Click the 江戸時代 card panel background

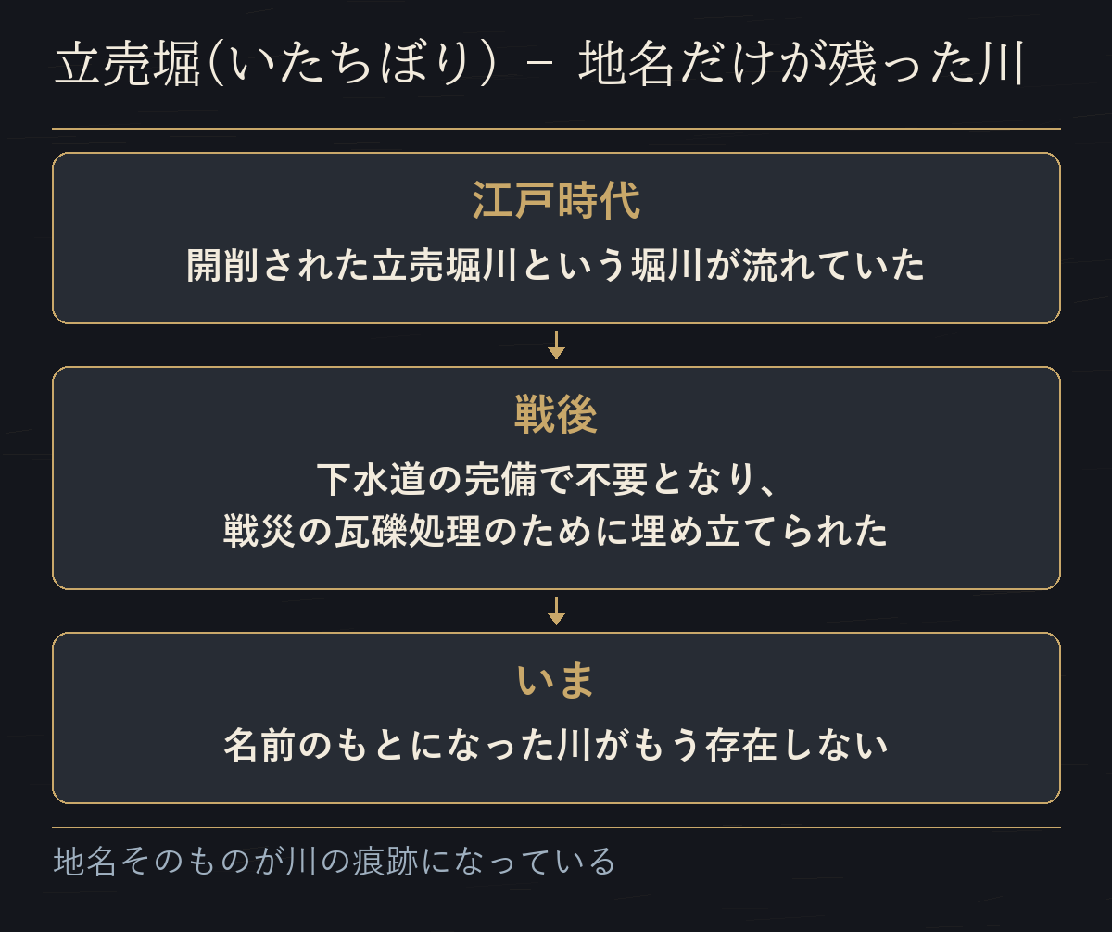coord(556,238)
